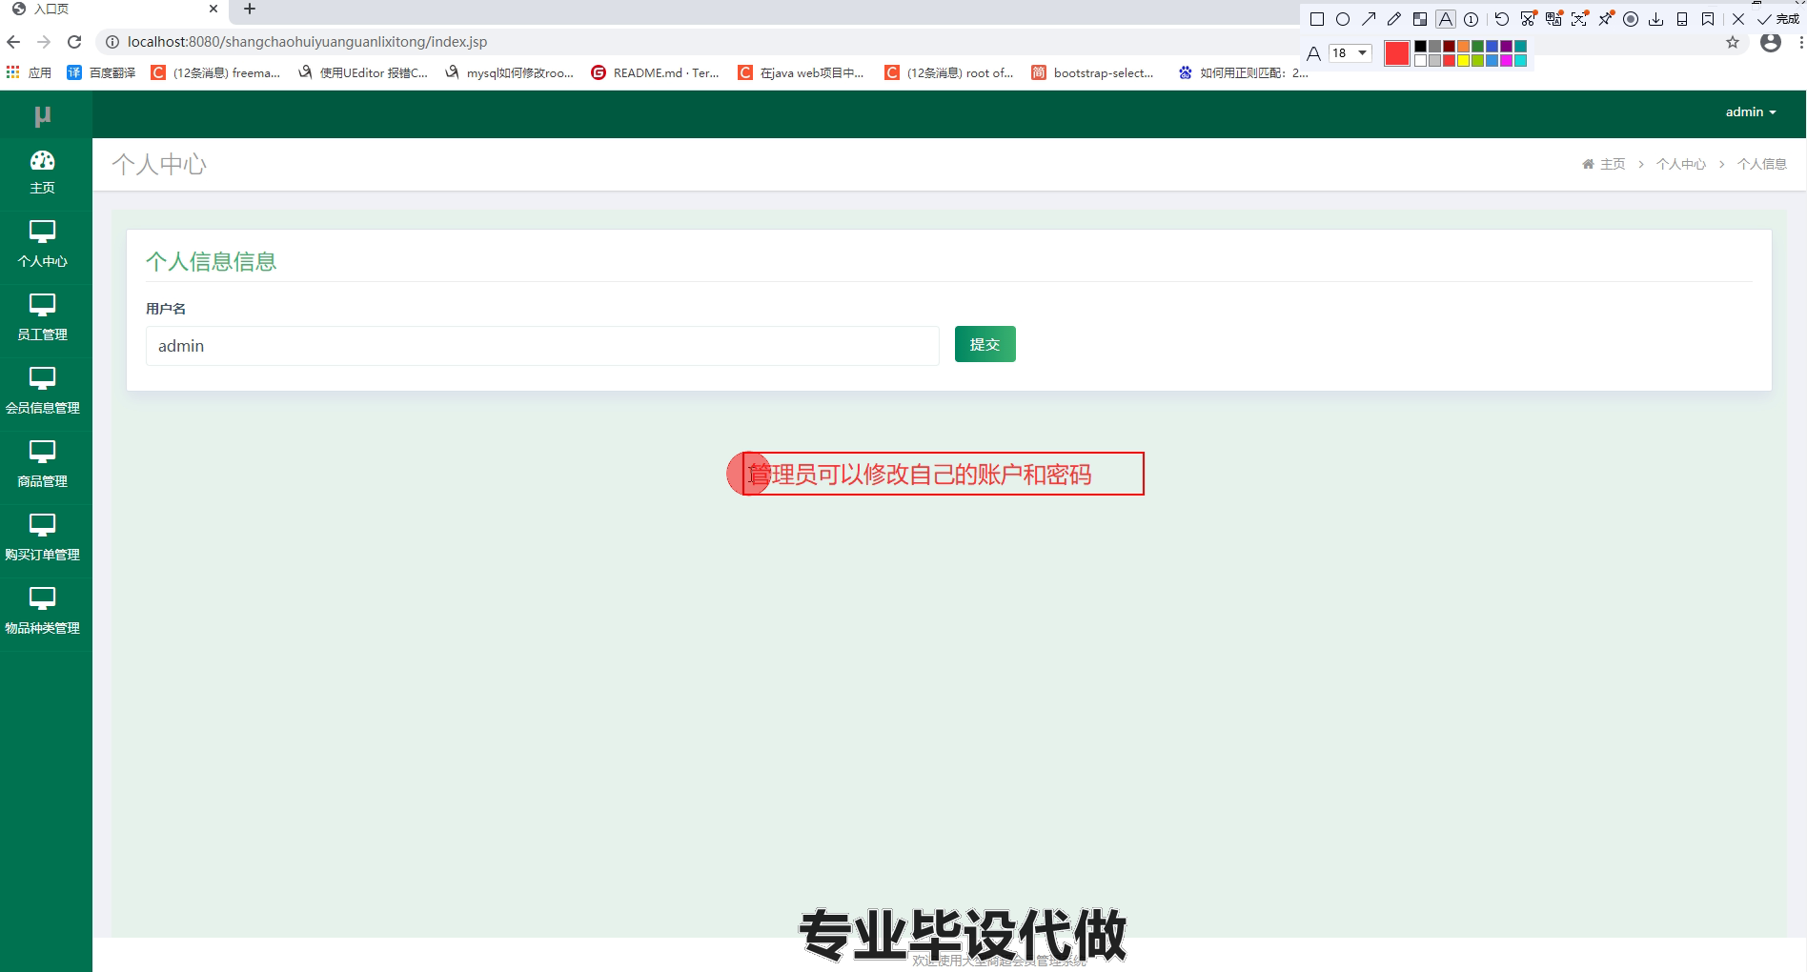Screen dimensions: 1807x972
Task: Click the 完成 checkmark to finish
Action: (x=1778, y=19)
